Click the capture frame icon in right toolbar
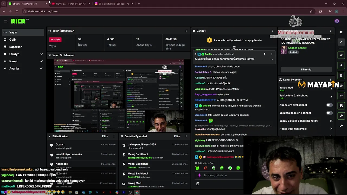Viewport: 347px width, 195px height. (341, 55)
